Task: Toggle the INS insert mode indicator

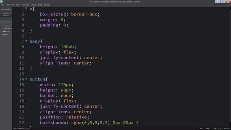Action: point(201,129)
